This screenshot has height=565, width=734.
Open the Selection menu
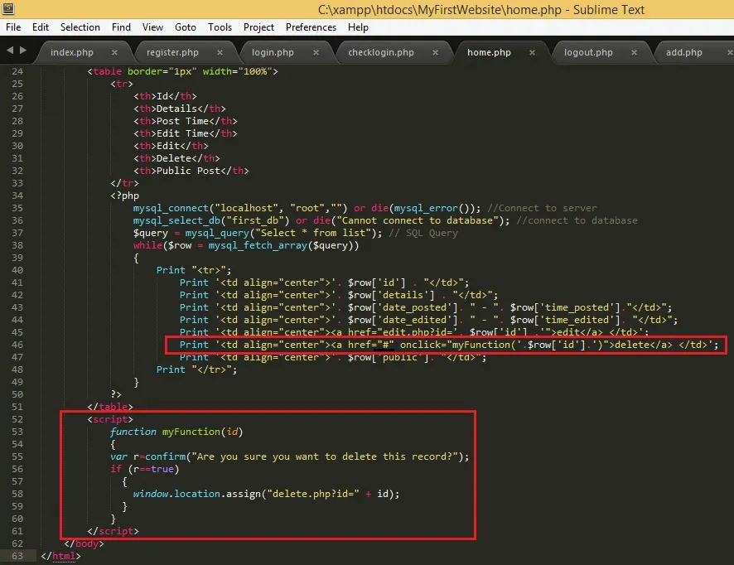(x=80, y=27)
